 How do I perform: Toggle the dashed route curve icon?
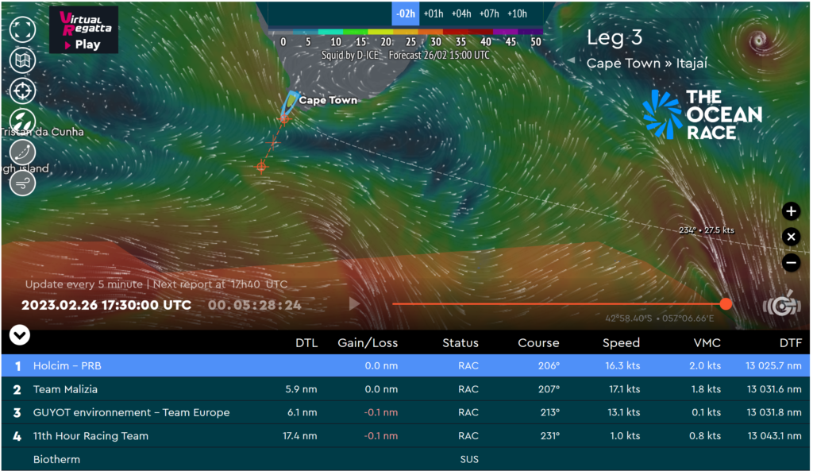[22, 152]
